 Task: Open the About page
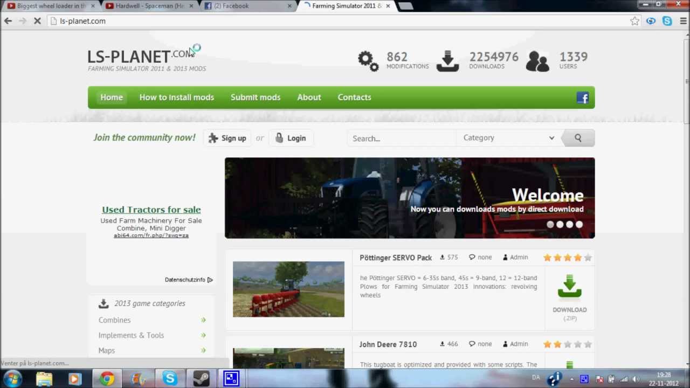[x=309, y=98]
